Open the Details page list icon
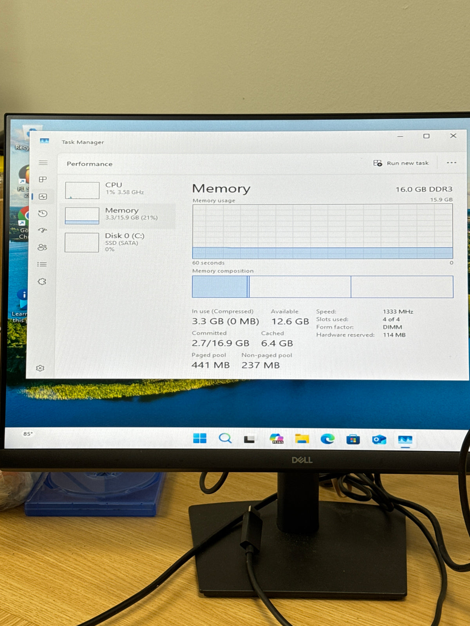The image size is (470, 626). 42,264
